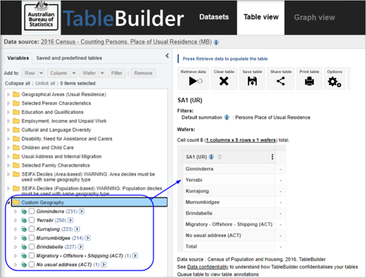Expand Usual Address and Internal Migration folder
This screenshot has width=366, height=278.
pyautogui.click(x=9, y=156)
